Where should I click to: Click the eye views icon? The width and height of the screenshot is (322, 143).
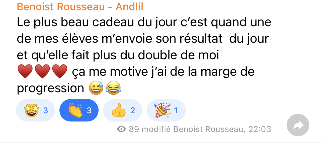[x=122, y=129]
